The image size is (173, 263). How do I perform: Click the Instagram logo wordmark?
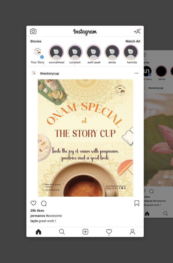[85, 32]
